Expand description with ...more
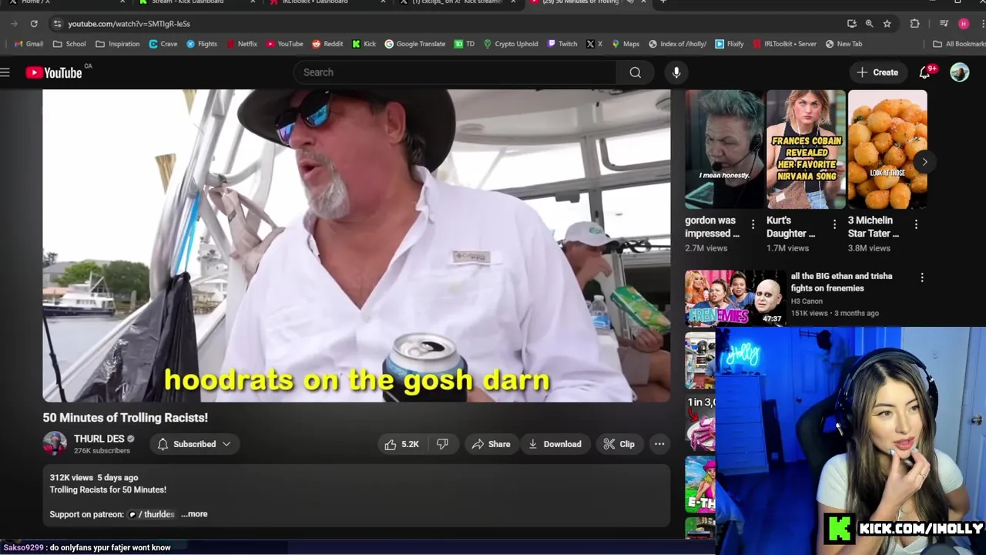986x555 pixels. (194, 514)
